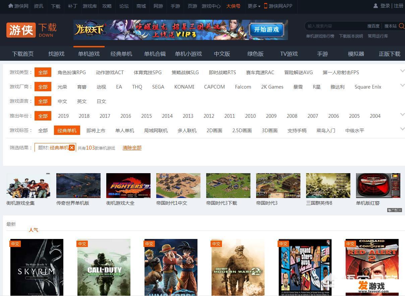Open the 正版下载 nav tab
Viewport: 405px width, 296px height.
390,54
